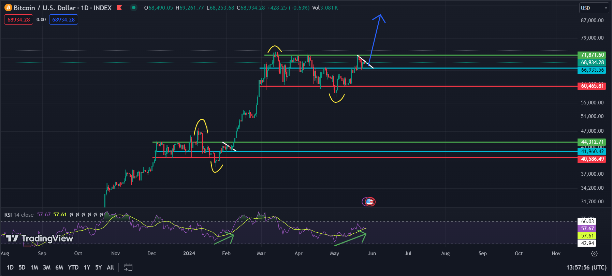The image size is (612, 276).
Task: Click the green 71,871.60 price label
Action: 592,55
